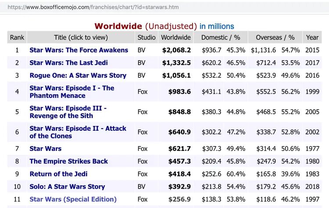This screenshot has width=329, height=208.
Task: Sort by Domestic / % column header
Action: [221, 37]
